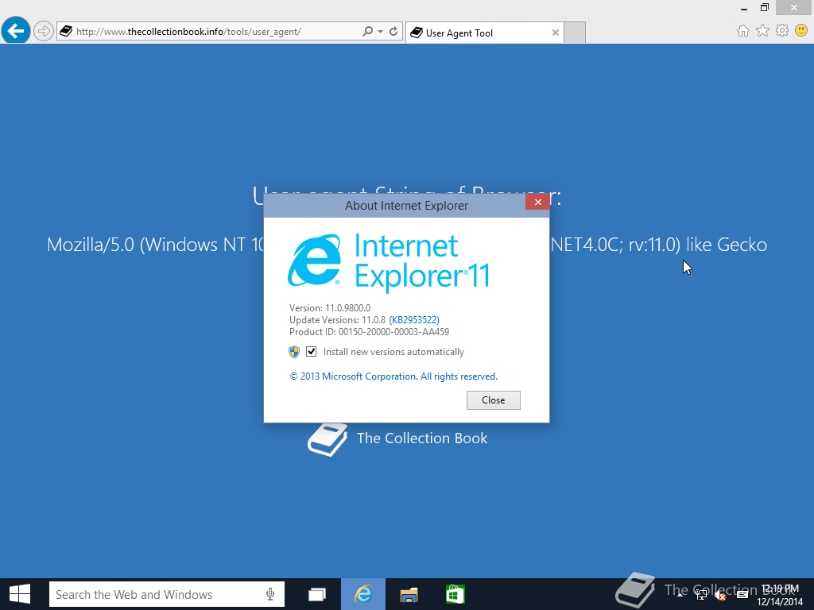Click the book site icon in address bar
The image size is (814, 610).
(66, 31)
